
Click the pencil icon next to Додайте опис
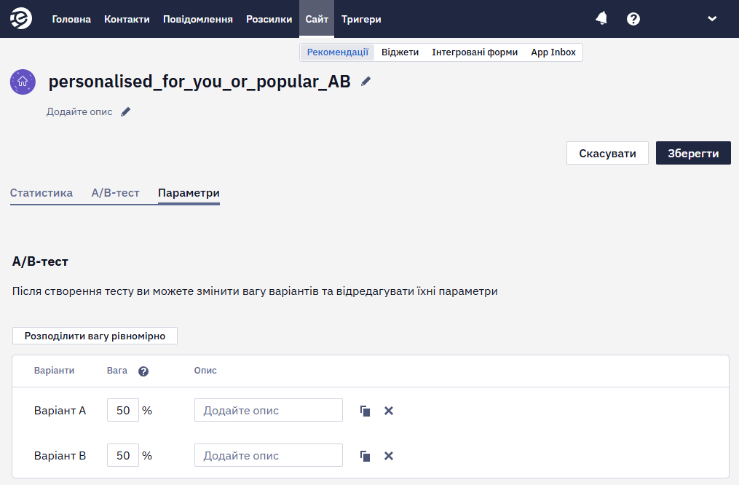coord(125,111)
